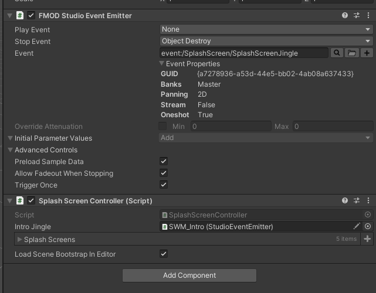Open object picker for Script field
Screen dimensions: 376x293
(x=367, y=214)
